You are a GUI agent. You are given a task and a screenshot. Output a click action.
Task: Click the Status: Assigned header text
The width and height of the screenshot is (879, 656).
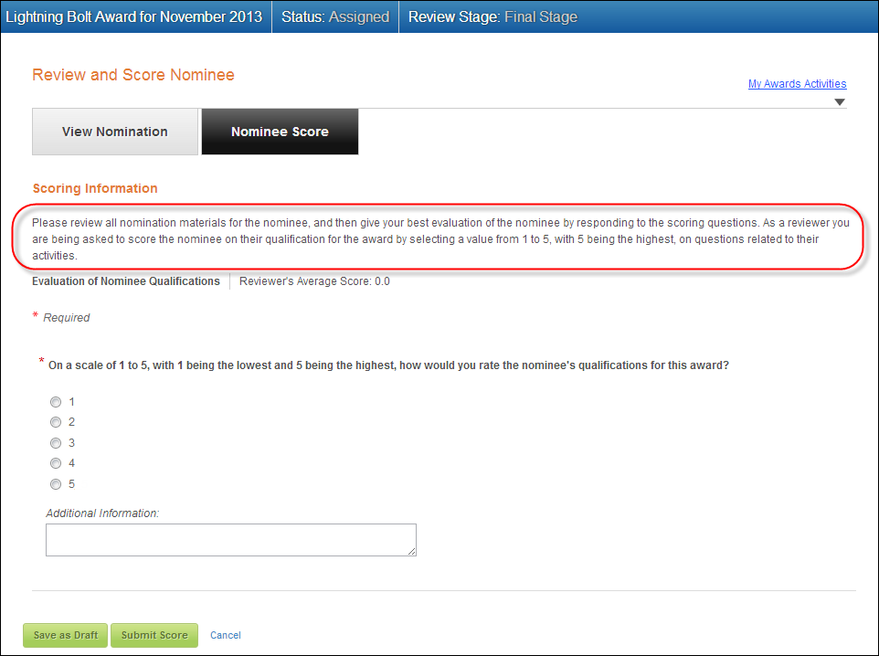pos(335,16)
